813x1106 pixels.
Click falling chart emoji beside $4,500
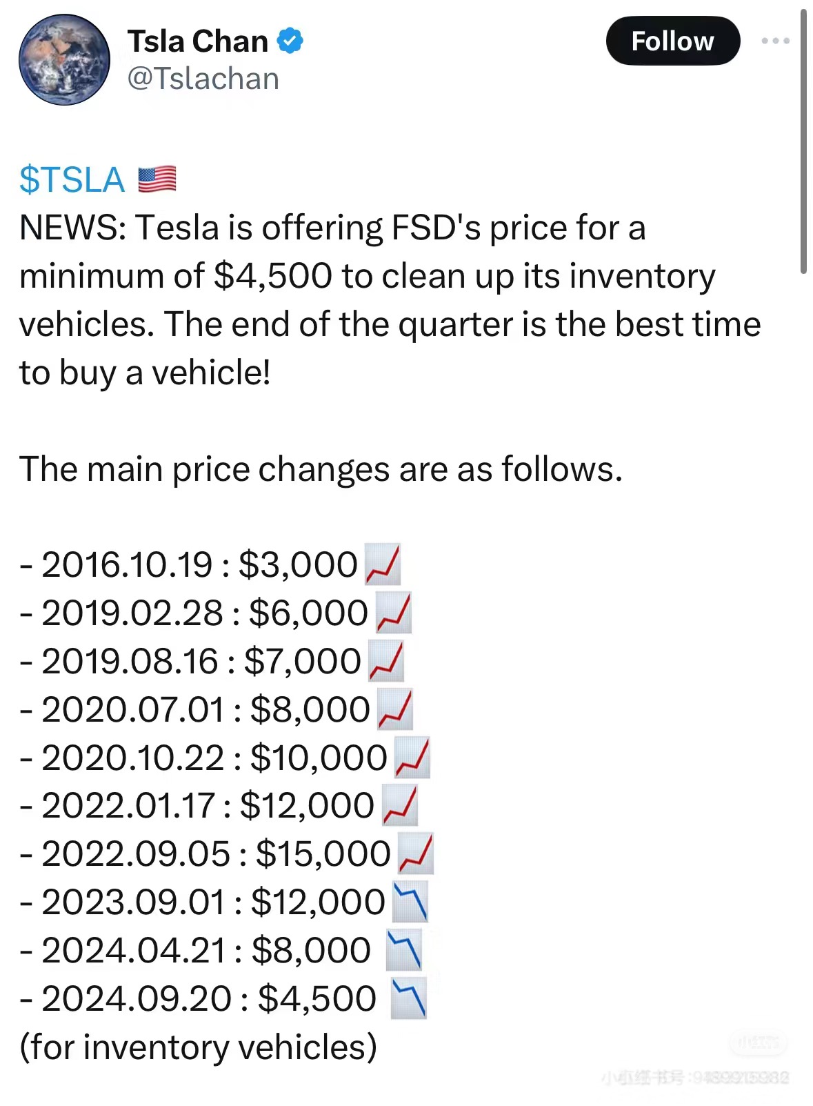(408, 998)
